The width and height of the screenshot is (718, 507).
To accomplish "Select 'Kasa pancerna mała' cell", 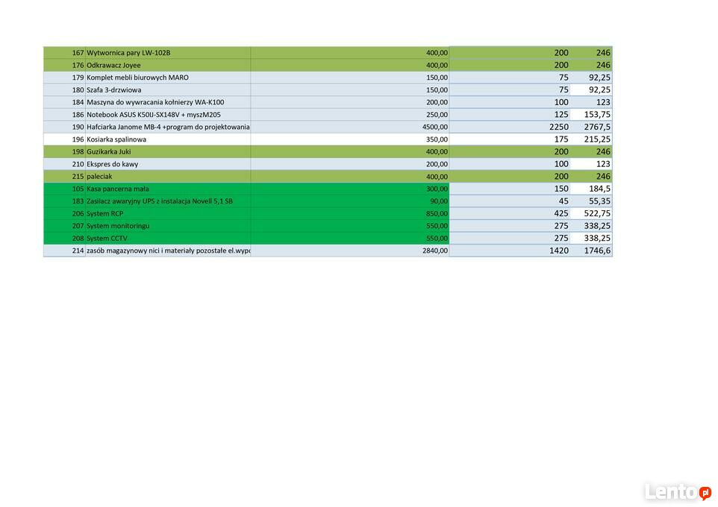I will click(168, 189).
